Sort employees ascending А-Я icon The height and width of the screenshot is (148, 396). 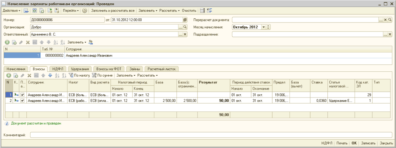[x=56, y=43]
